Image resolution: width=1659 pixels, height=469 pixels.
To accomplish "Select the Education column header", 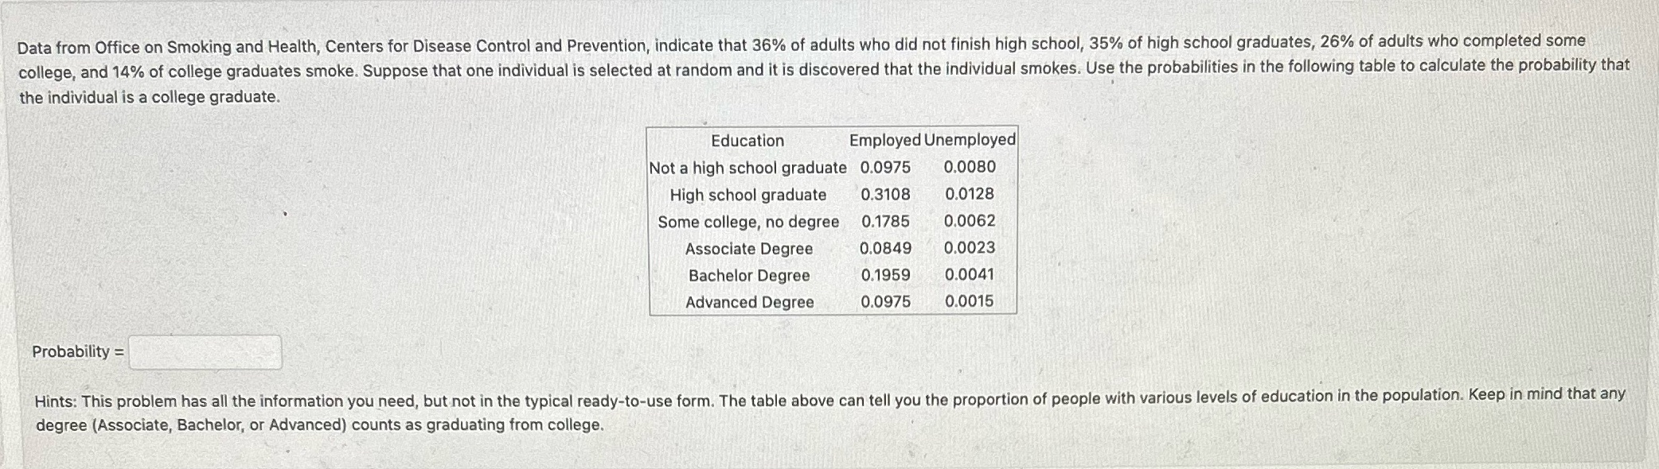I will point(748,141).
